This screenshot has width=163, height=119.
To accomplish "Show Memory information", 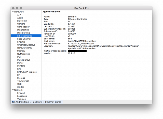I will [21, 51].
